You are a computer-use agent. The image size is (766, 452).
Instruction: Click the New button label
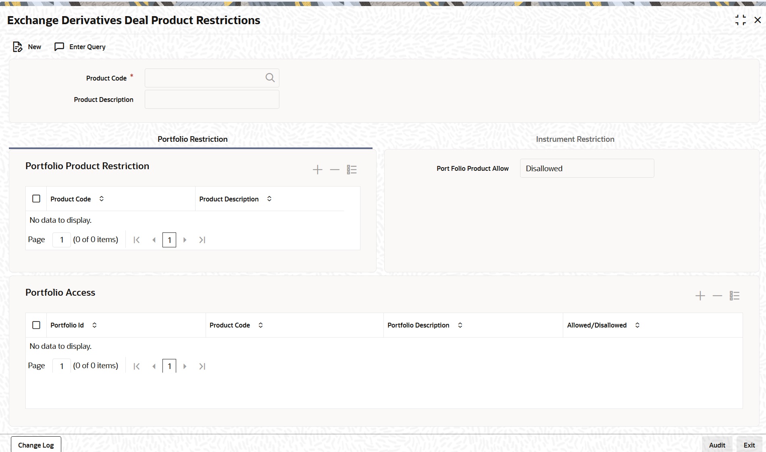coord(35,47)
